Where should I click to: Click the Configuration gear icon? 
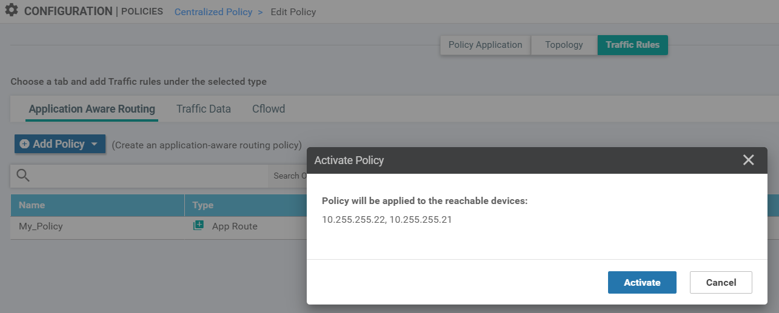click(12, 11)
